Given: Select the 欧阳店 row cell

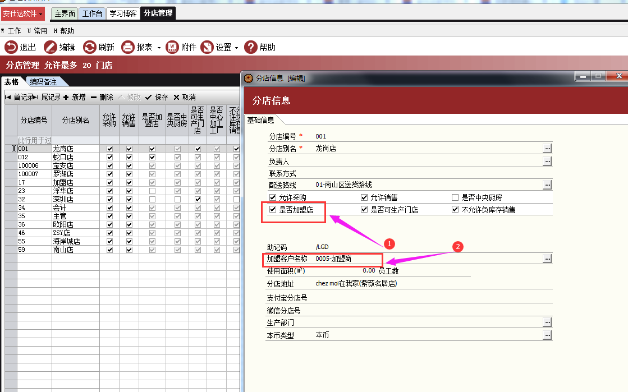Looking at the screenshot, I should 76,224.
